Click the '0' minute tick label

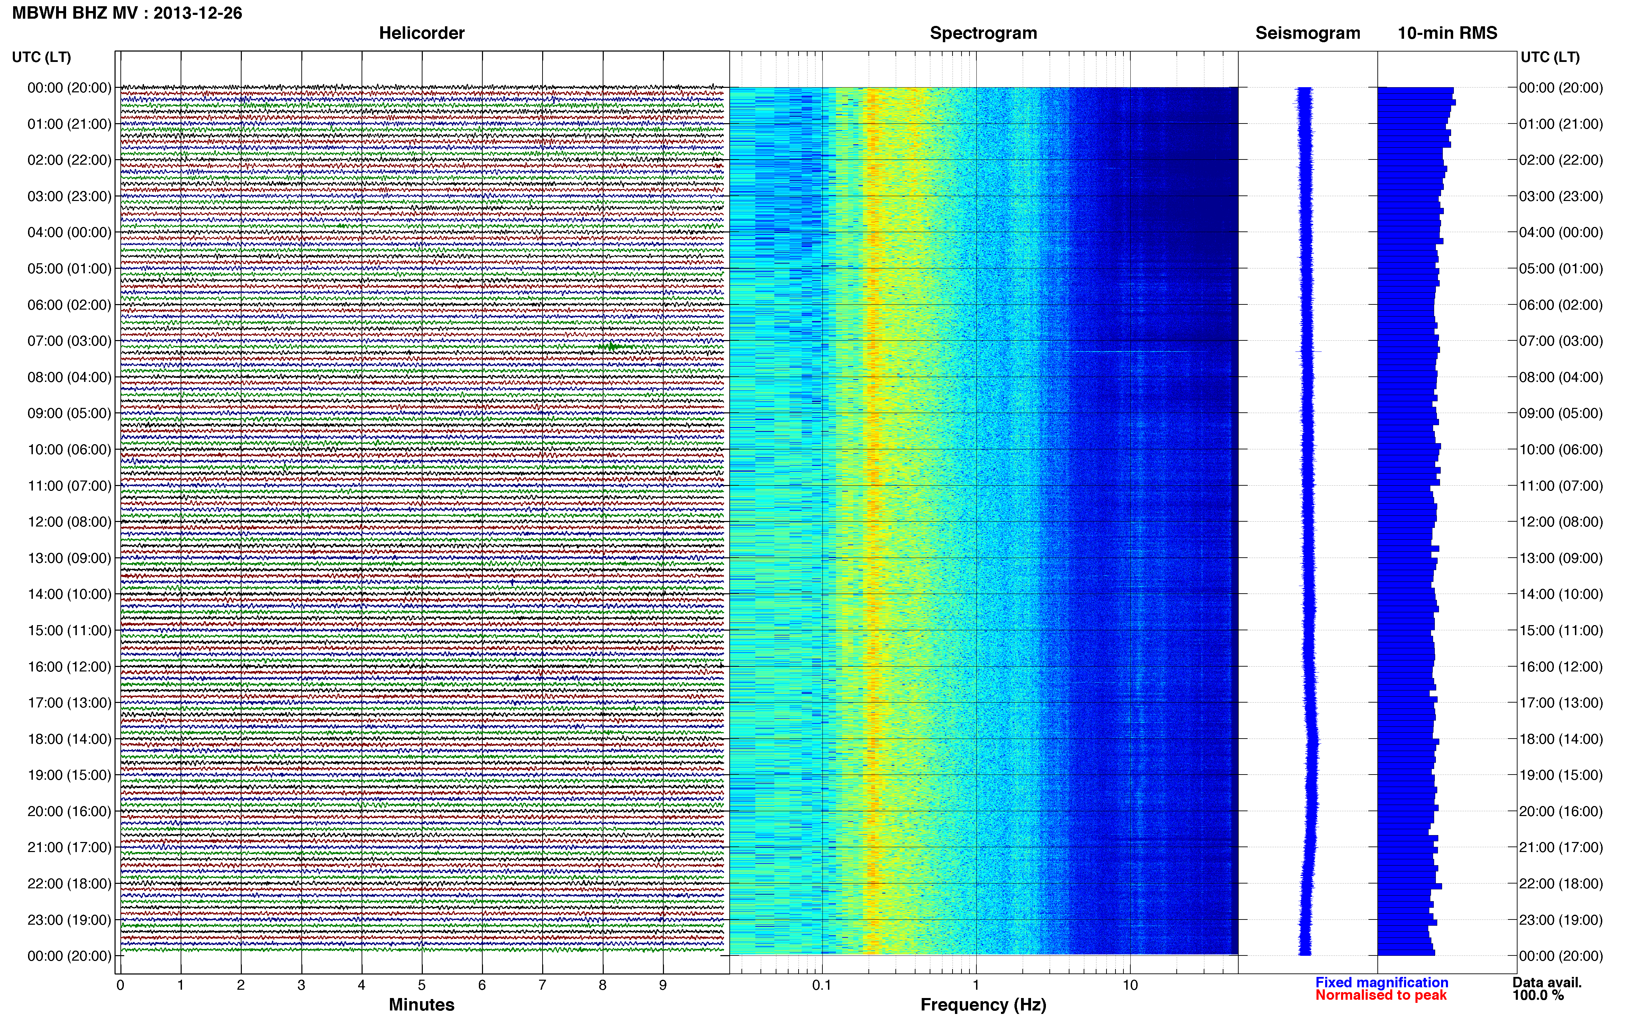coord(120,985)
